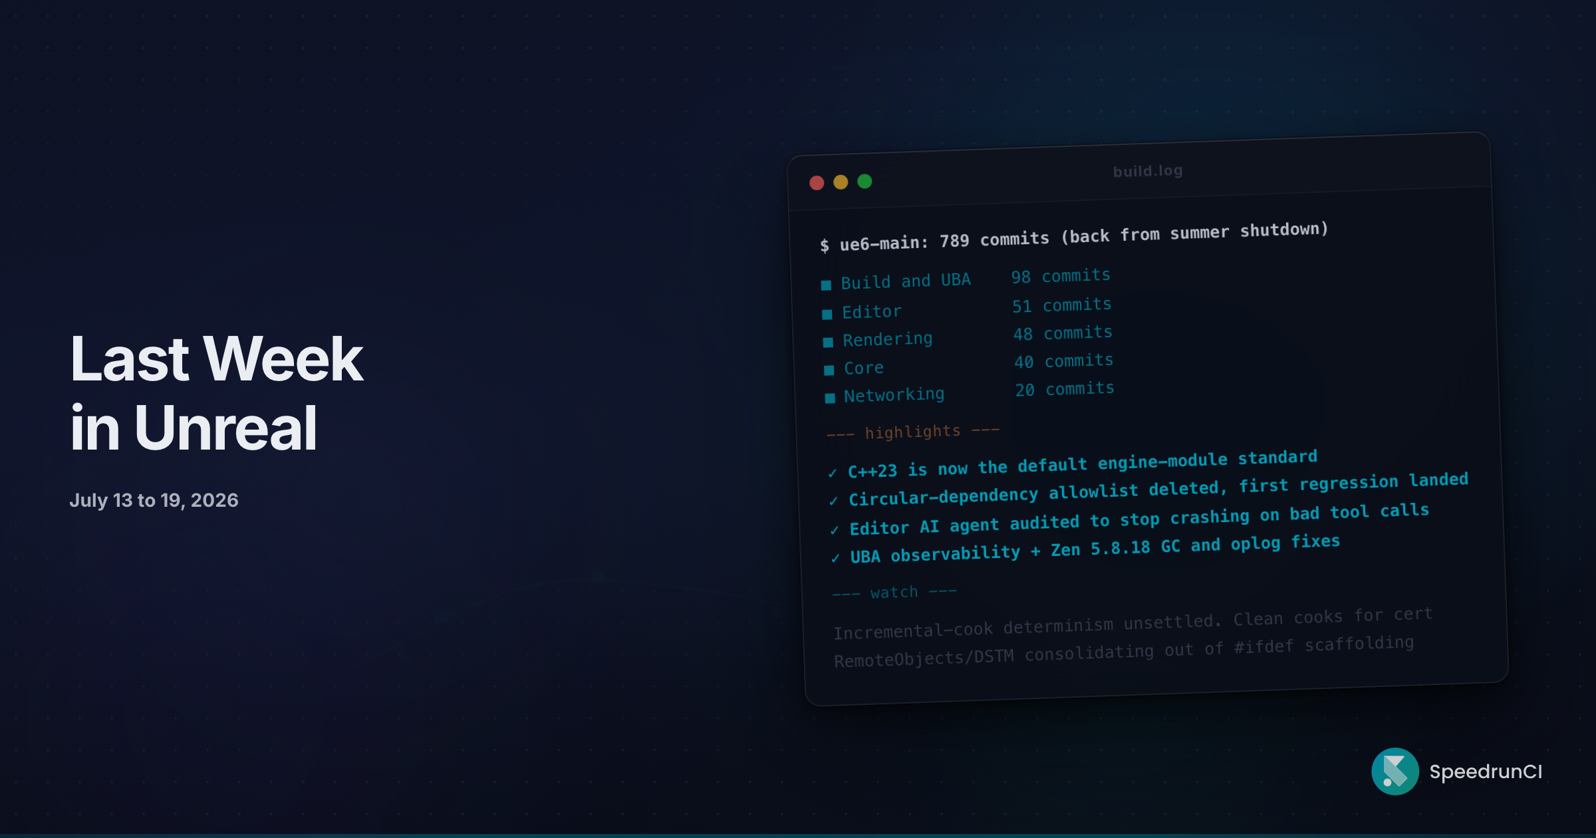The width and height of the screenshot is (1596, 838).
Task: Click the "--- watch ---" section heading
Action: point(894,592)
